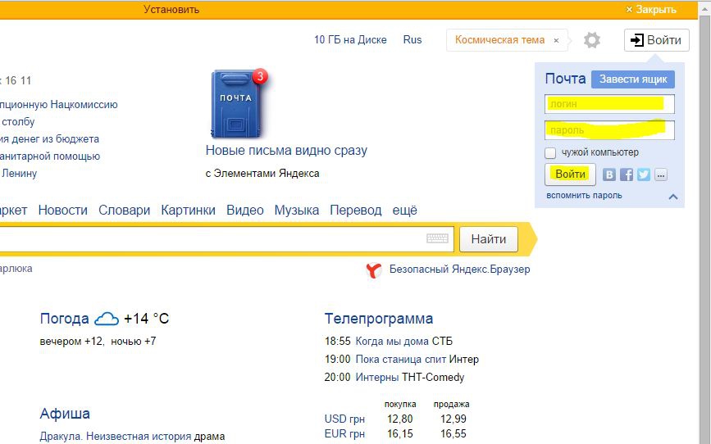Image resolution: width=711 pixels, height=444 pixels.
Task: Dismiss the Космическая тема suggestion
Action: 556,41
